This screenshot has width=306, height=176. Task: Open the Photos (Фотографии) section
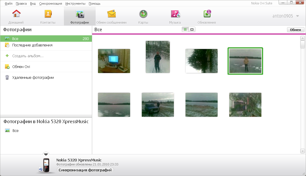point(80,17)
